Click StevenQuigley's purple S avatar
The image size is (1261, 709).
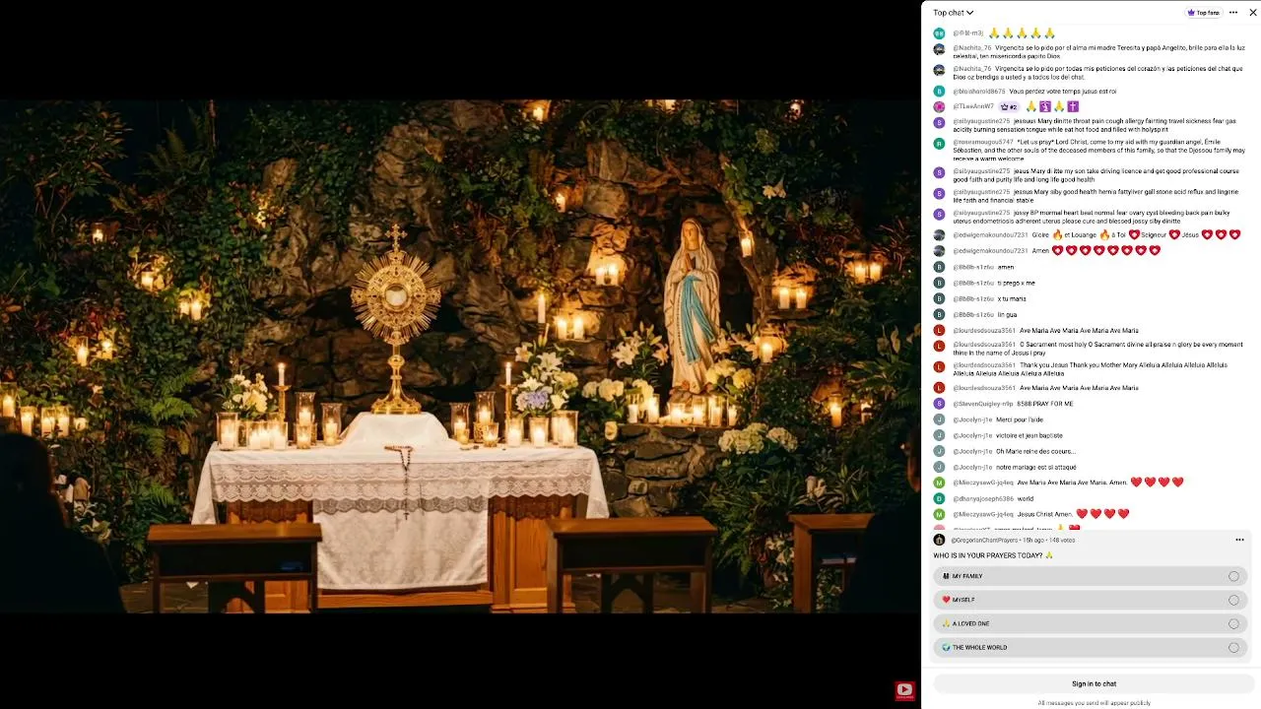(x=939, y=404)
